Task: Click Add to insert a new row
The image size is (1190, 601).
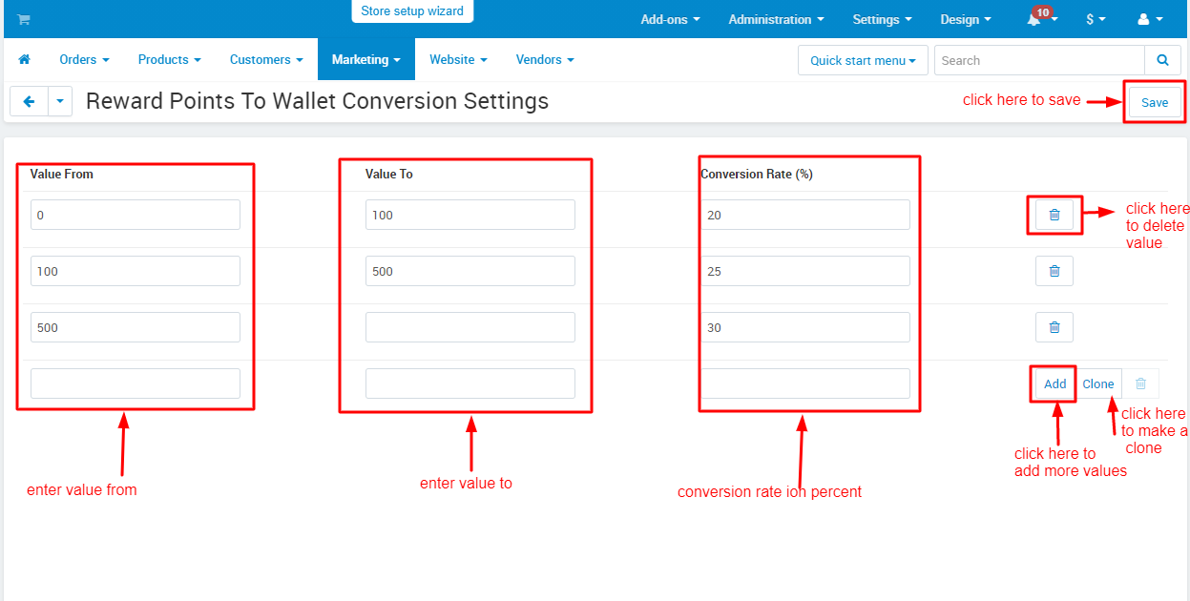Action: pyautogui.click(x=1054, y=384)
